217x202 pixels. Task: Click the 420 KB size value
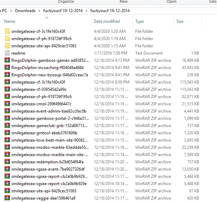(x=193, y=198)
